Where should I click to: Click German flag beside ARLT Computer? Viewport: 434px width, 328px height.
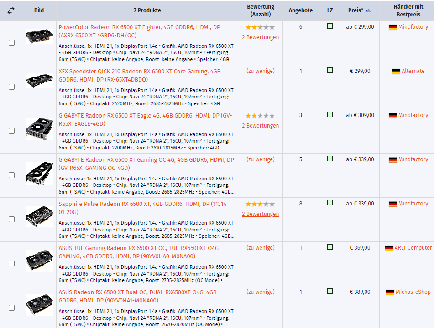(389, 248)
